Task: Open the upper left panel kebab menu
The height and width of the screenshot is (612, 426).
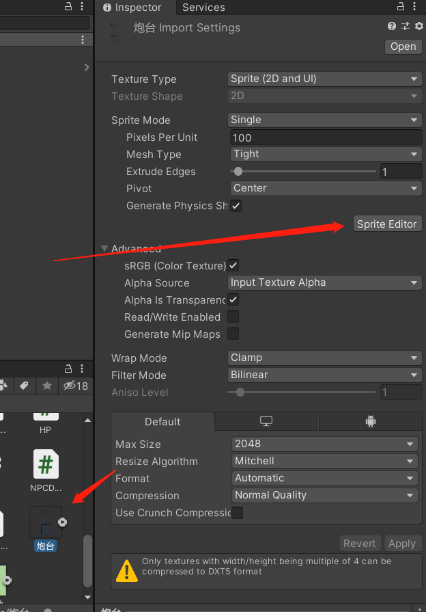Action: [x=82, y=6]
